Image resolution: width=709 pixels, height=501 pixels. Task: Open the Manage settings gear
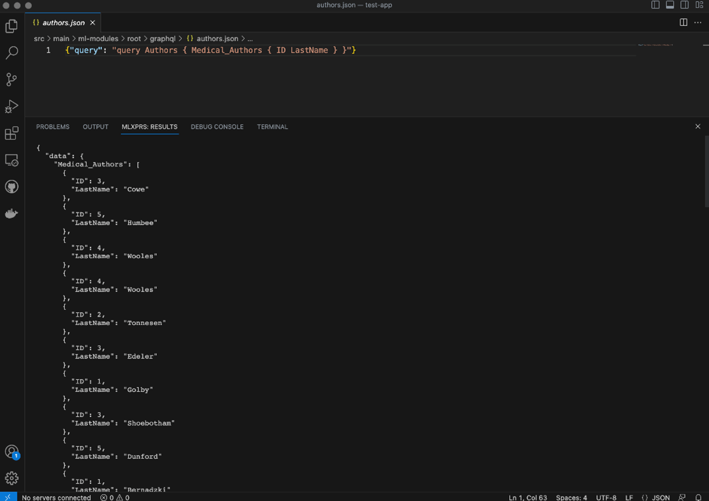11,478
